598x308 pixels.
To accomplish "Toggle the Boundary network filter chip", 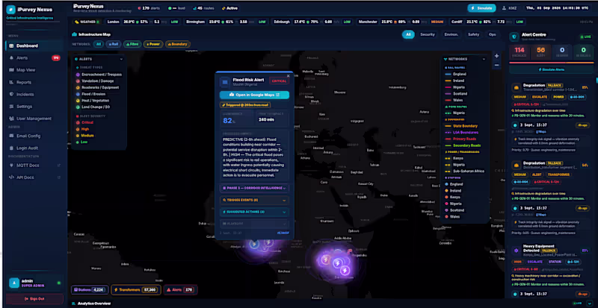I will tap(178, 44).
